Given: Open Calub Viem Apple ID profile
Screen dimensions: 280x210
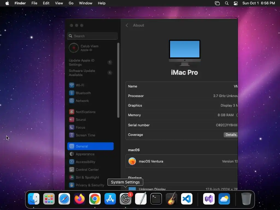Looking at the screenshot, I should pyautogui.click(x=91, y=48).
